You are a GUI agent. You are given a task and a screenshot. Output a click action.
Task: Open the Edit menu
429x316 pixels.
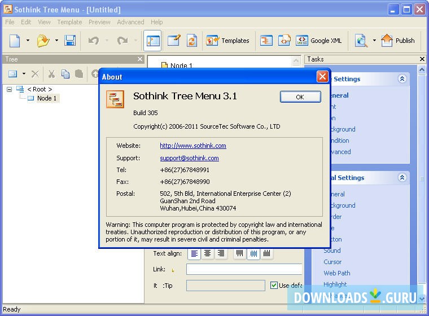(26, 22)
